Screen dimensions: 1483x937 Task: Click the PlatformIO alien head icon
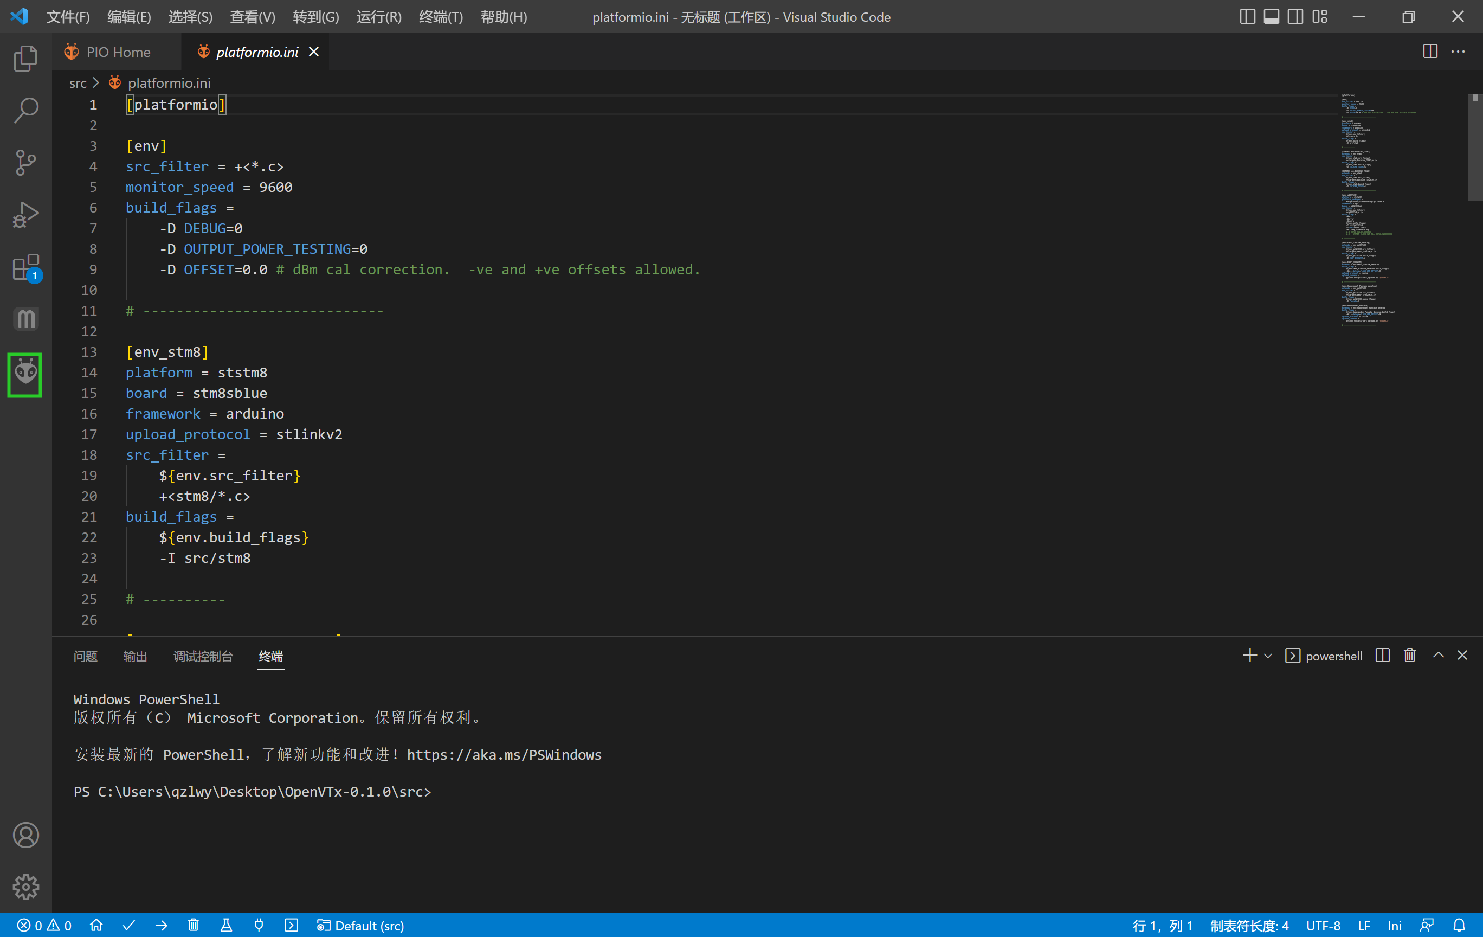tap(25, 373)
